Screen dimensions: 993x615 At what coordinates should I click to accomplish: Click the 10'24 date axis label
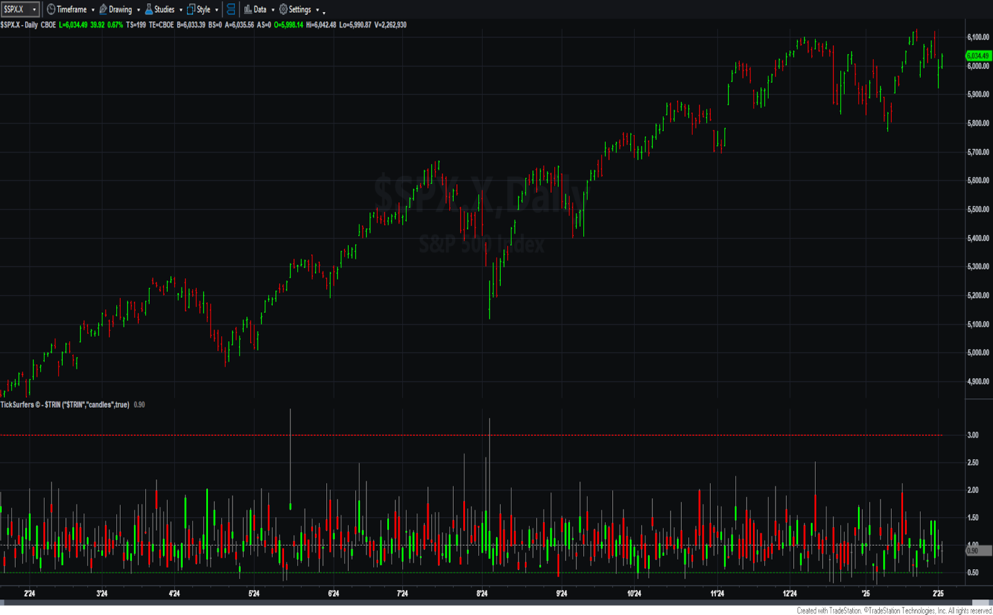point(634,594)
